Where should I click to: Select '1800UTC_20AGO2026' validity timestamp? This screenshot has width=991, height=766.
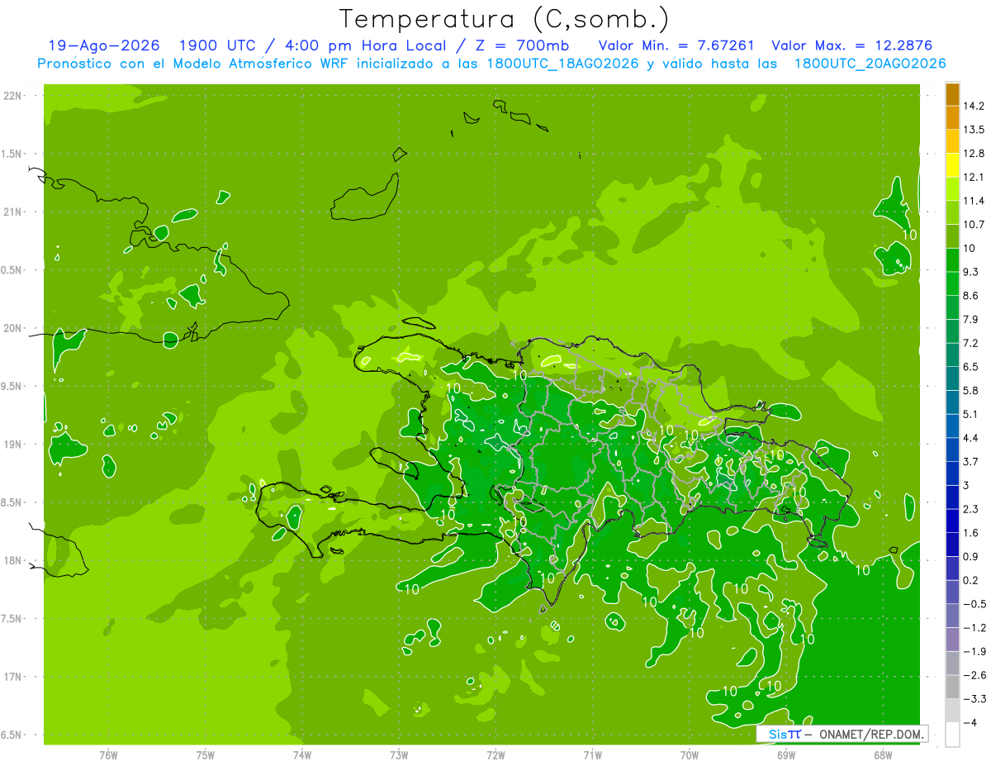tap(870, 64)
